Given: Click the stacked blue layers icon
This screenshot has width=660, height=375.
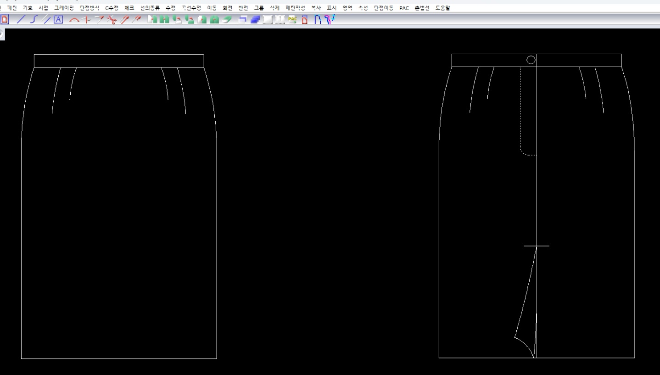Looking at the screenshot, I should click(x=255, y=19).
